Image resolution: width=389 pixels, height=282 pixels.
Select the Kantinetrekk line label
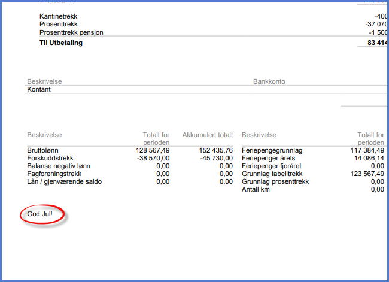pyautogui.click(x=58, y=16)
